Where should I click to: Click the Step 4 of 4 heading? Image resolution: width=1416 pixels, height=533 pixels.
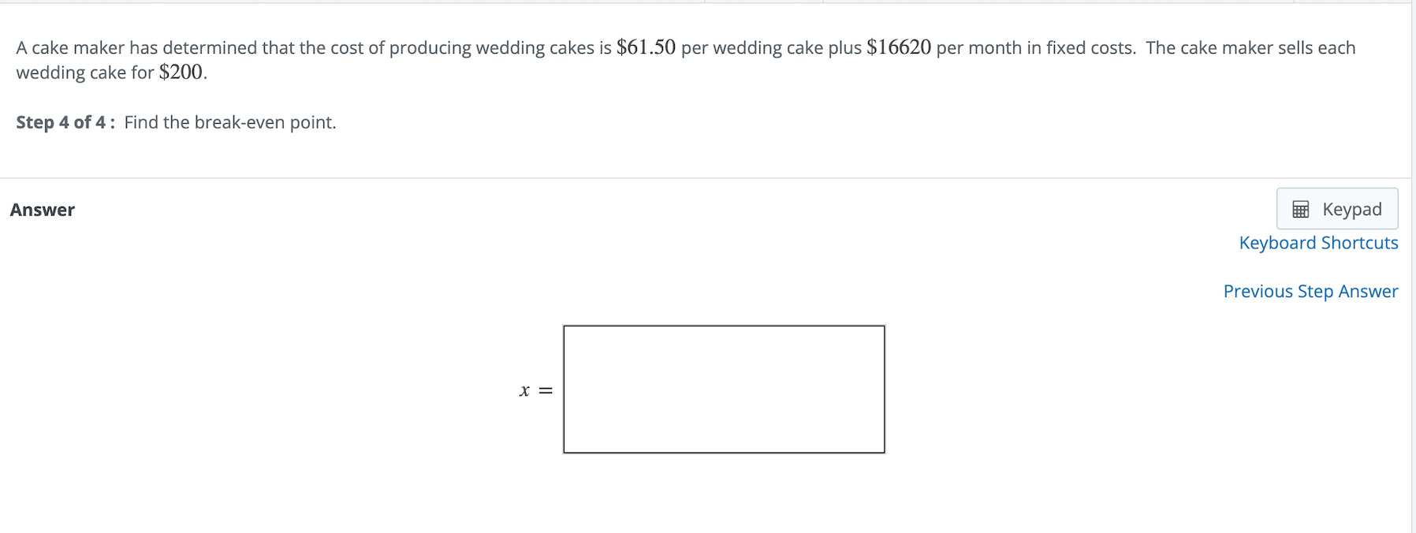(63, 122)
